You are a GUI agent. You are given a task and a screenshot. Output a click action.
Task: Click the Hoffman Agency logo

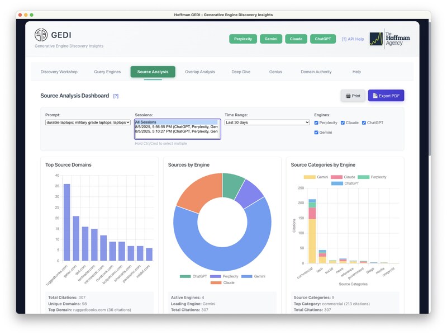click(x=389, y=39)
